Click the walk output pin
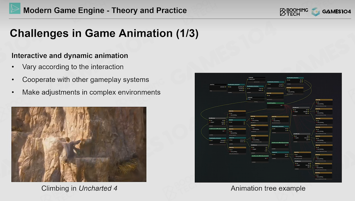355x201 pixels. (x=302, y=82)
